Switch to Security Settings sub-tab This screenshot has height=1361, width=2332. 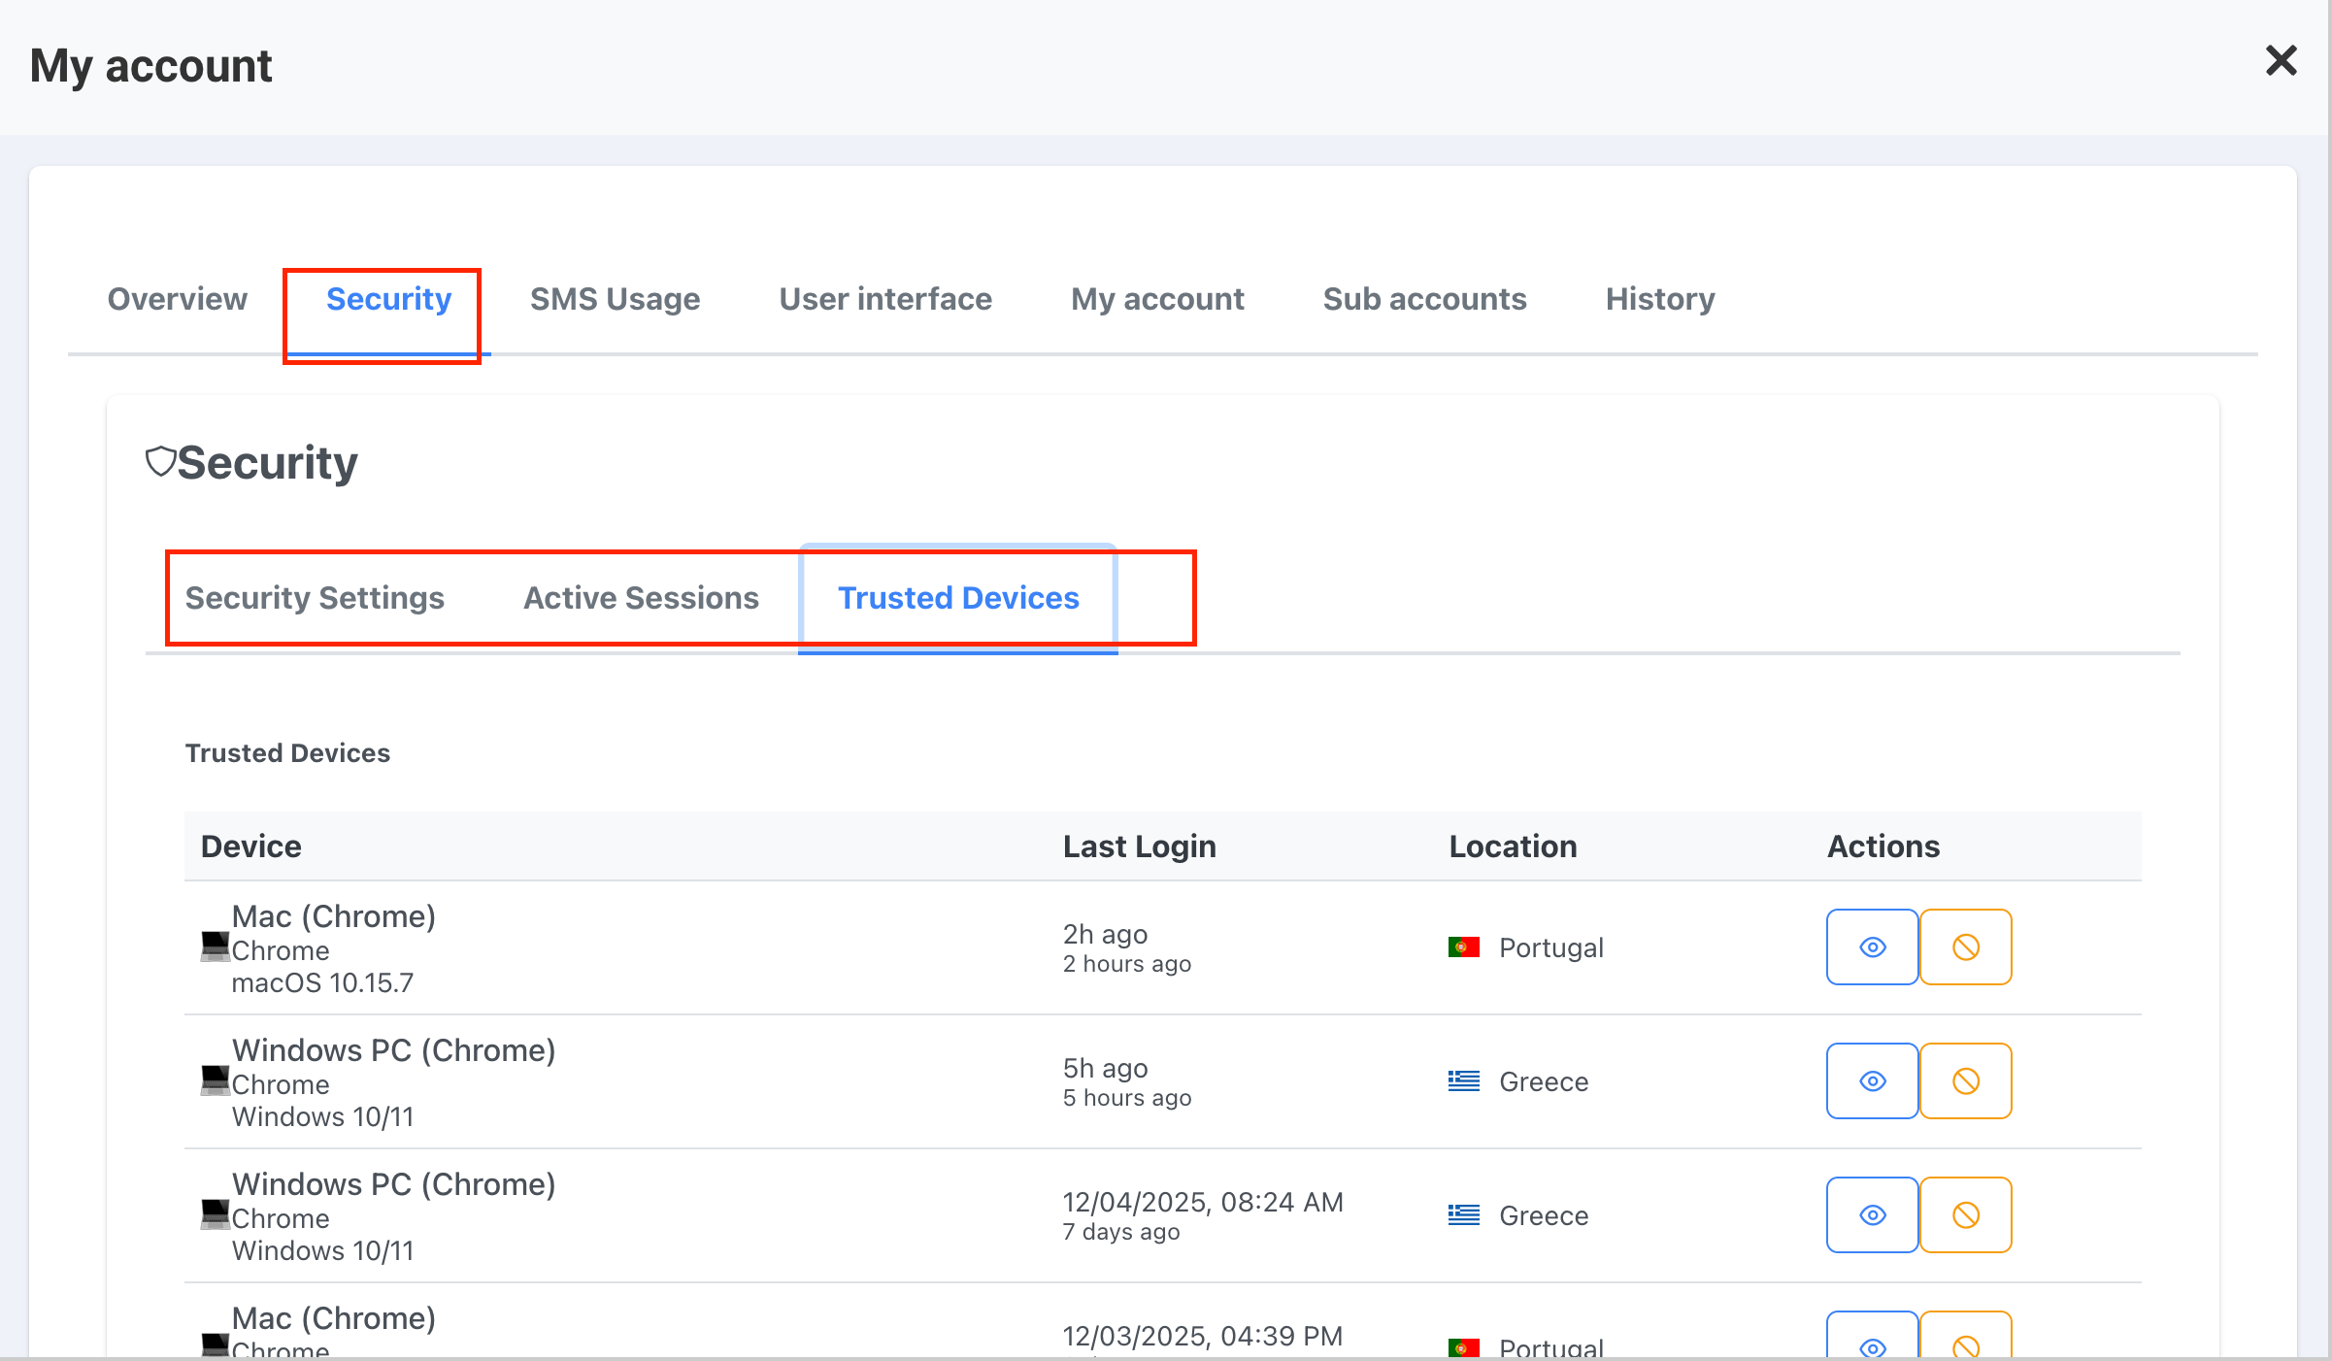pyautogui.click(x=315, y=598)
